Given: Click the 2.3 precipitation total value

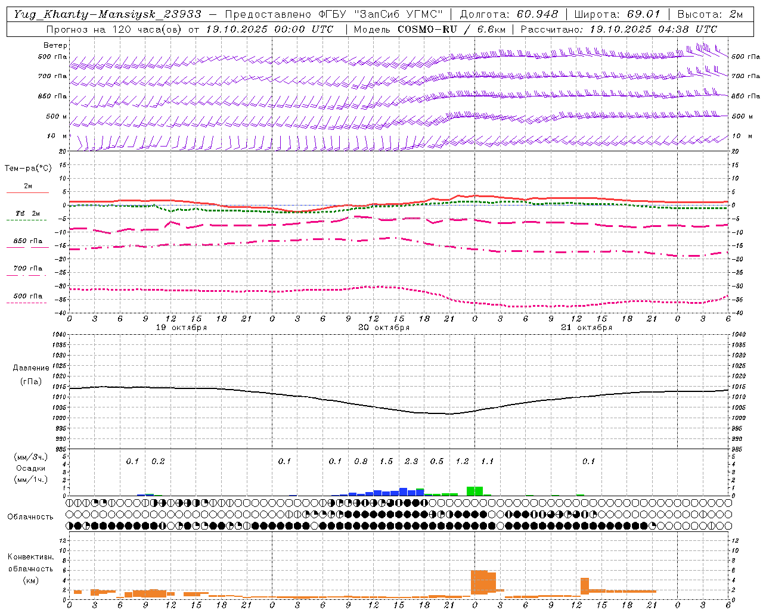Looking at the screenshot, I should pos(411,461).
